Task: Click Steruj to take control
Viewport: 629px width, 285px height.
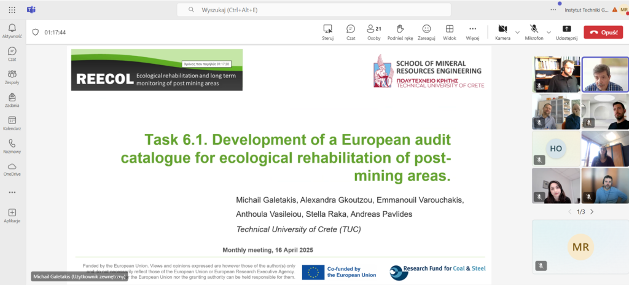Action: click(x=328, y=32)
